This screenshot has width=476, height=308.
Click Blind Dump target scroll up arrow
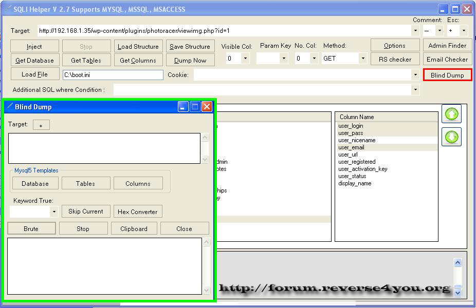(x=205, y=138)
